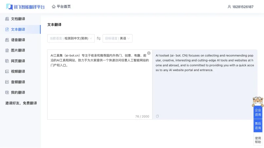Click the 语音翻译 sidebar icon
This screenshot has width=264, height=148.
coord(7,40)
